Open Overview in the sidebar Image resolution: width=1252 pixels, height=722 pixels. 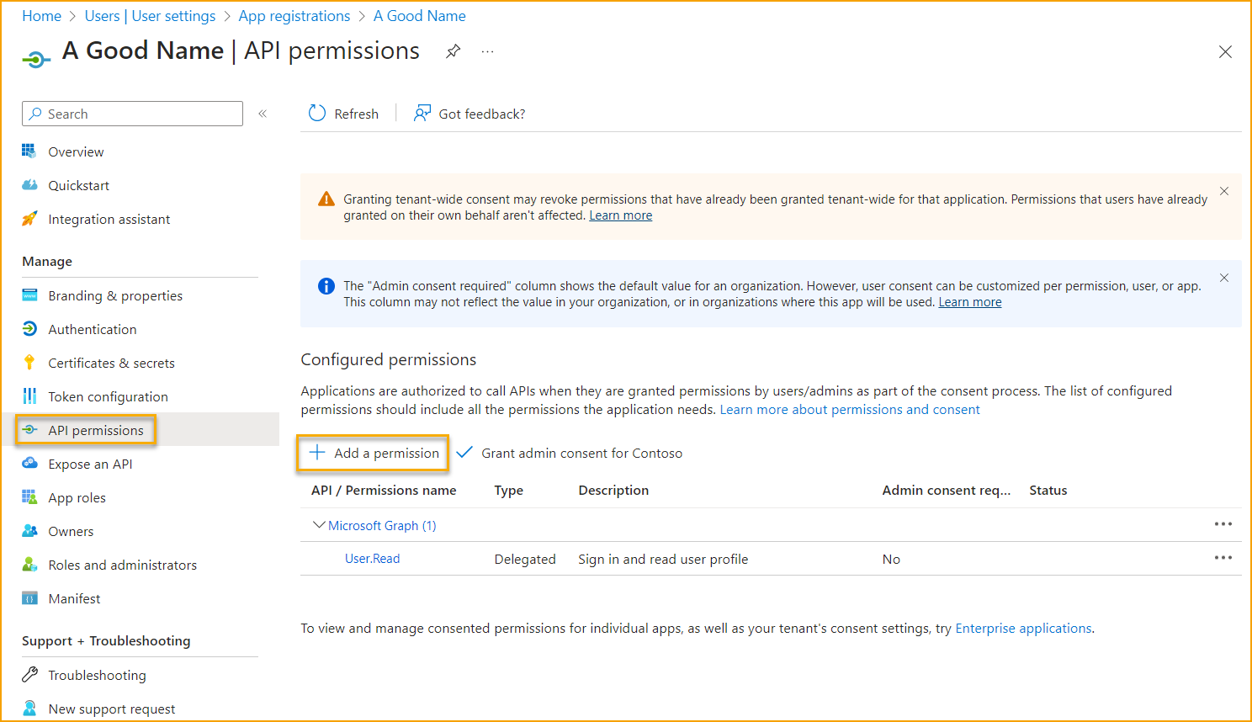[76, 151]
